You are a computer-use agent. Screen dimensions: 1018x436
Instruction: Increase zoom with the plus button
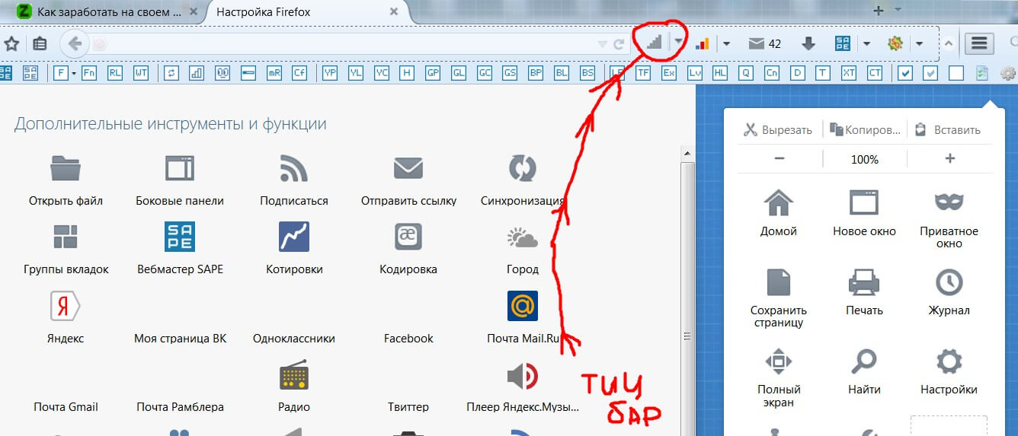coord(949,159)
